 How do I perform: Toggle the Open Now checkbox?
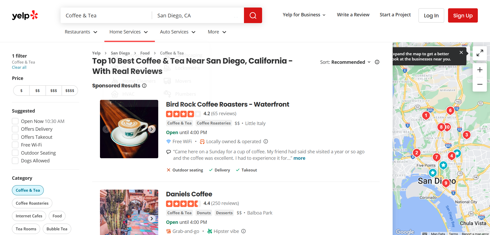[x=15, y=121]
